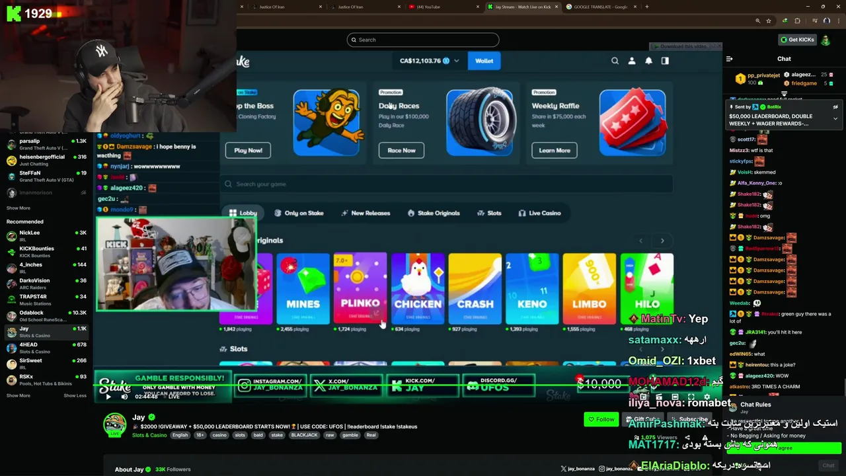This screenshot has height=476, width=846.
Task: Open Stake user profile icon
Action: tap(632, 61)
